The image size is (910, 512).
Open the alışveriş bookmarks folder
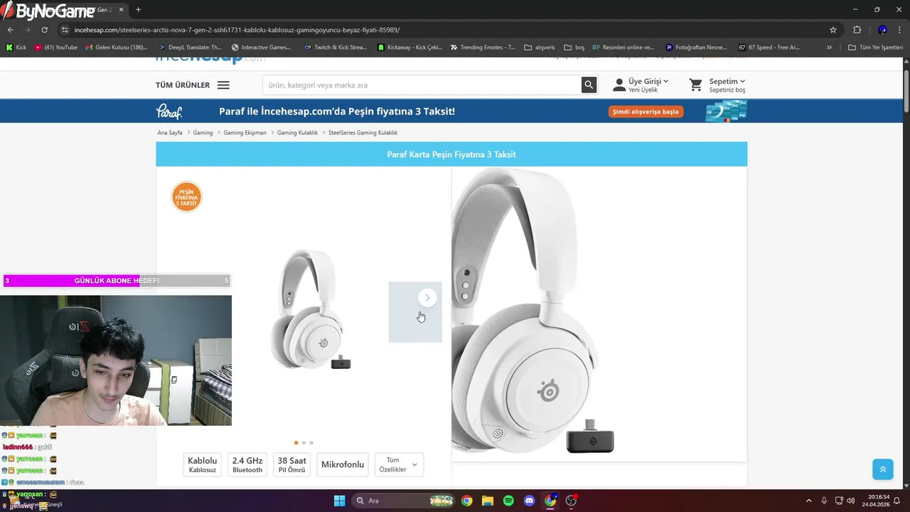(539, 48)
